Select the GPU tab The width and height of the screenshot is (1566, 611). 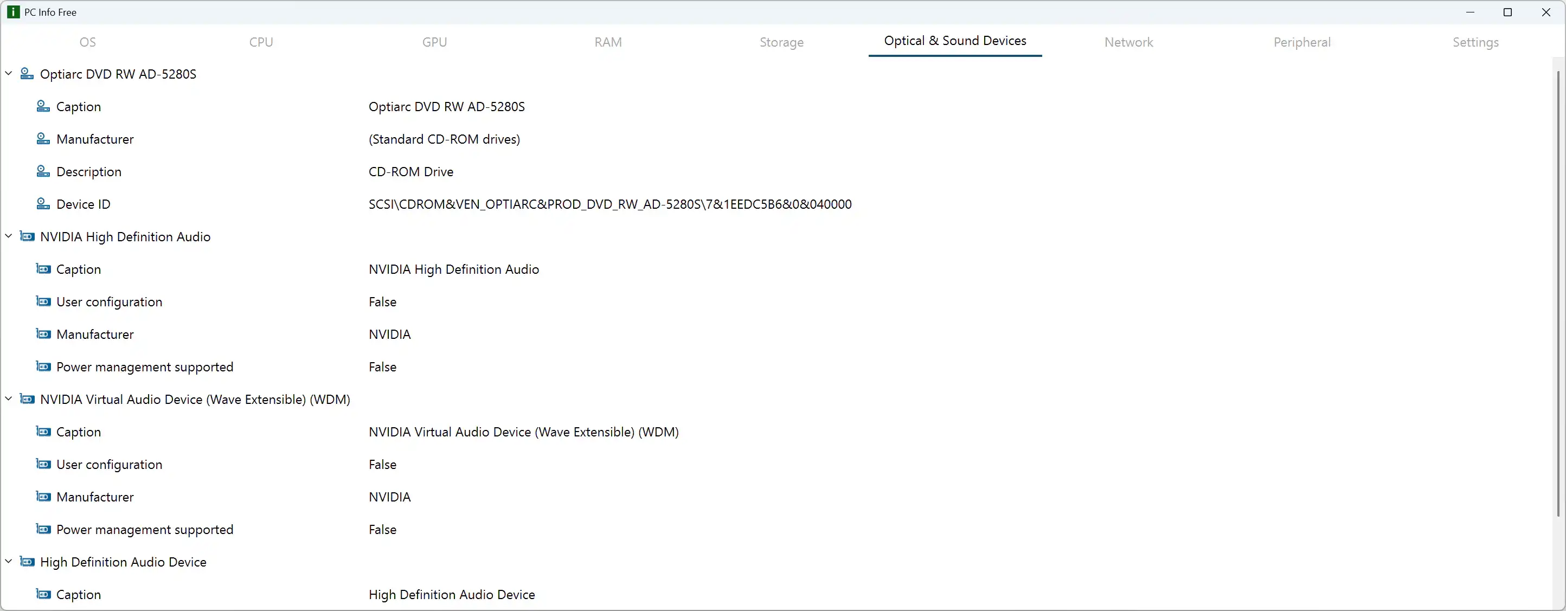pyautogui.click(x=434, y=42)
